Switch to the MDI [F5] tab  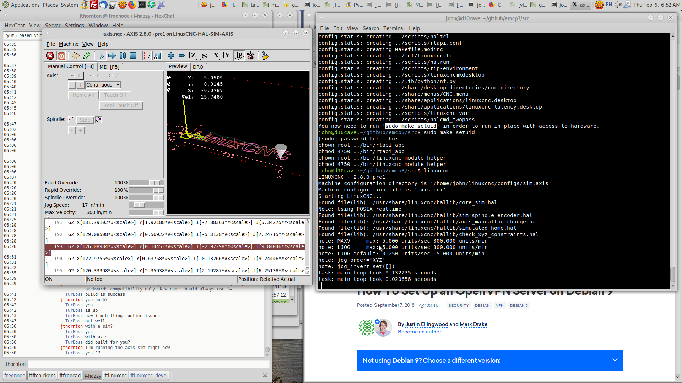pyautogui.click(x=109, y=67)
